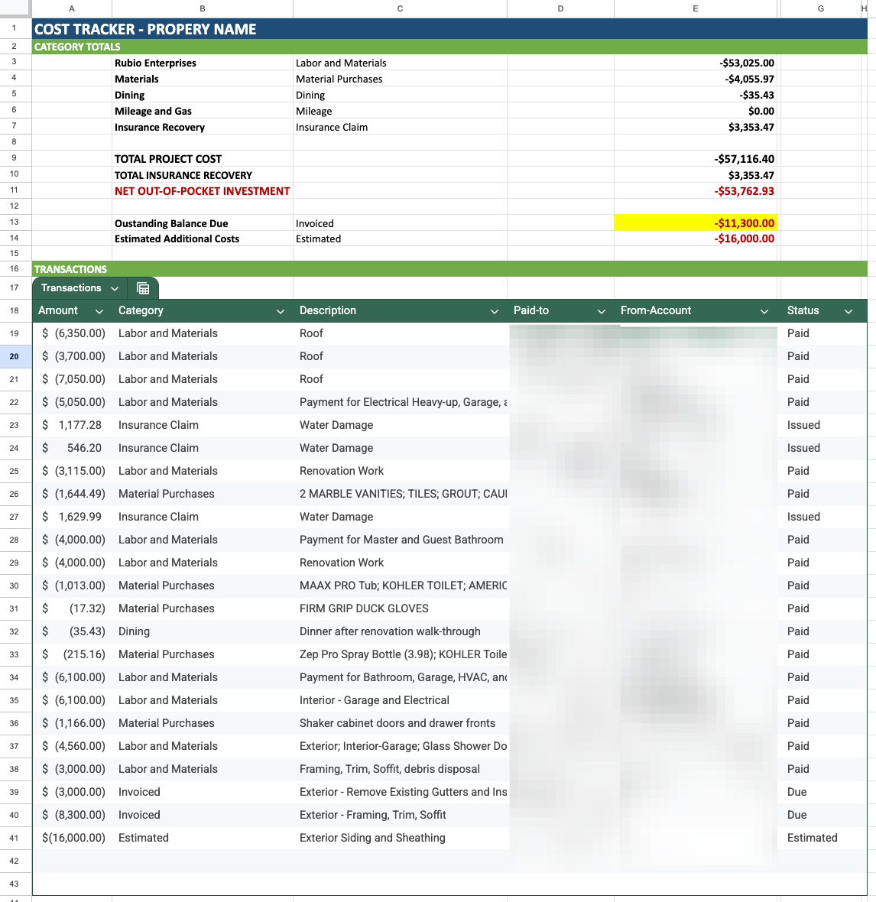This screenshot has width=876, height=902.
Task: Click the TRANSACTIONS section heading cell
Action: pos(71,268)
